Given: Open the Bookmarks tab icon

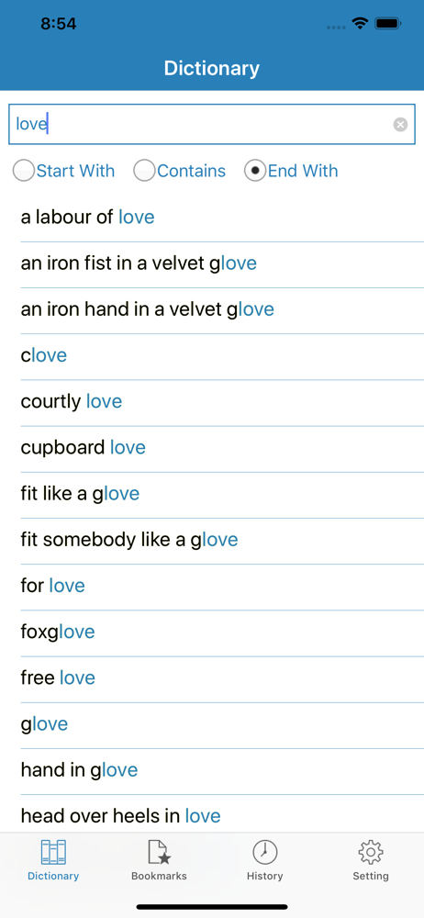Looking at the screenshot, I should click(x=159, y=852).
